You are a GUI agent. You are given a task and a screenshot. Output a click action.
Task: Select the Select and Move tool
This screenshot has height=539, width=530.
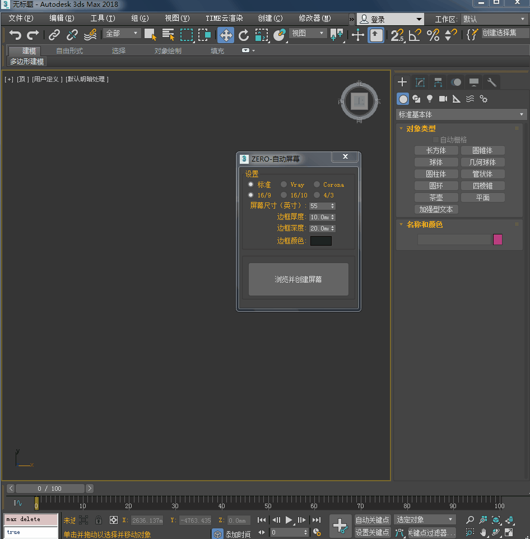[226, 35]
